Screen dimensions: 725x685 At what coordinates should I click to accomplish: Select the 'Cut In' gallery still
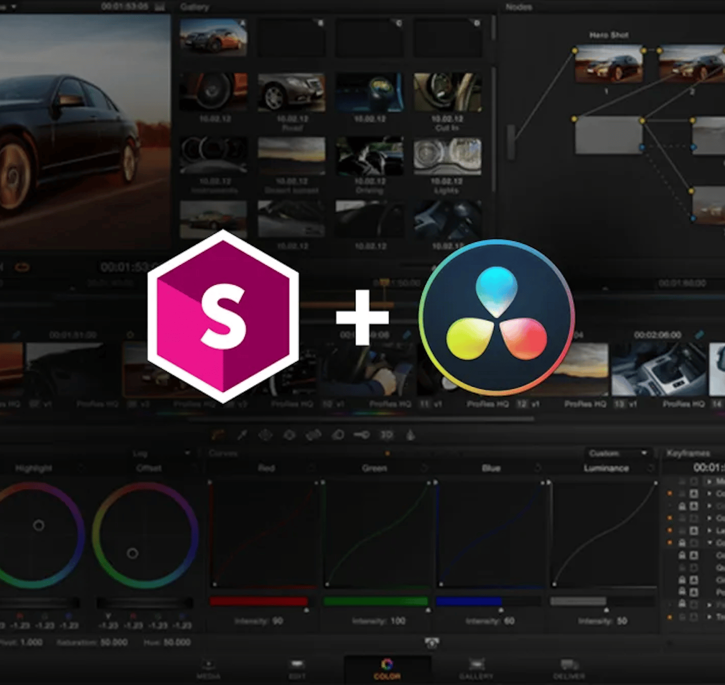448,92
